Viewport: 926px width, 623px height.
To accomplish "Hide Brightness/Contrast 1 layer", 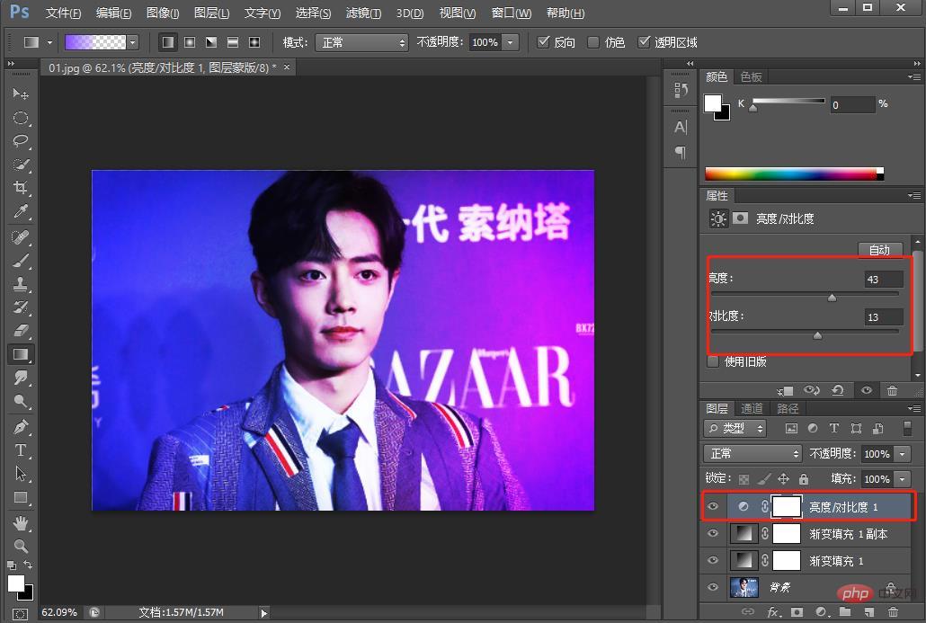I will 713,506.
